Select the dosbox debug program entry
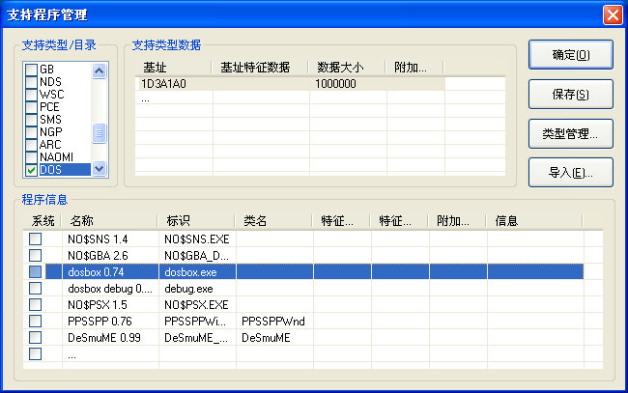The width and height of the screenshot is (628, 393). pos(110,288)
